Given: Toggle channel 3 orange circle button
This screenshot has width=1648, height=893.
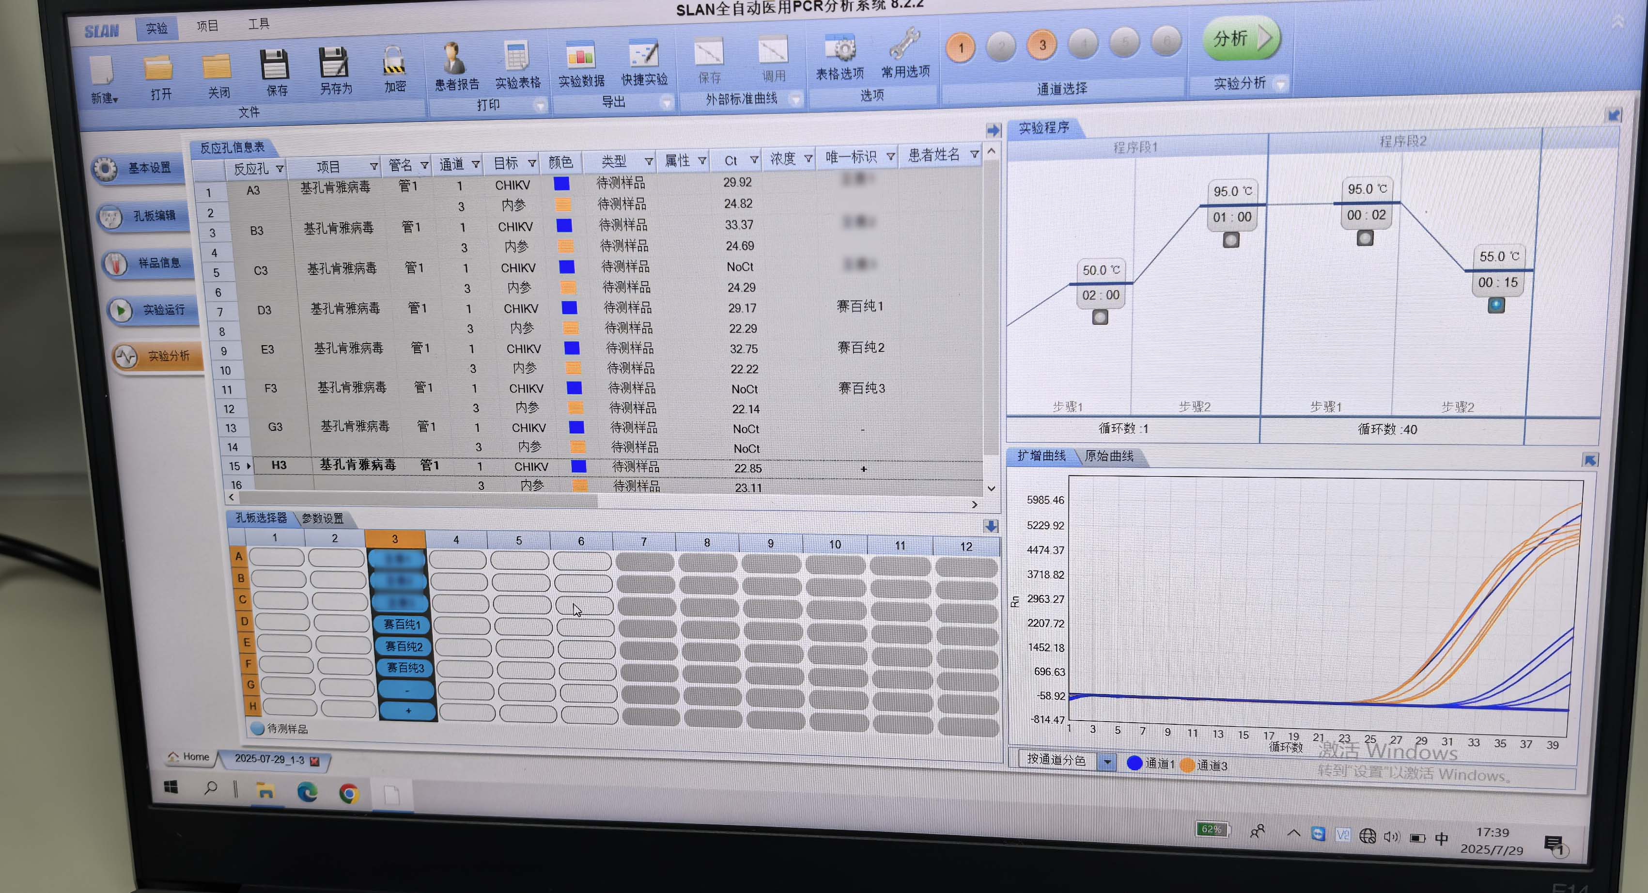Looking at the screenshot, I should coord(1042,46).
